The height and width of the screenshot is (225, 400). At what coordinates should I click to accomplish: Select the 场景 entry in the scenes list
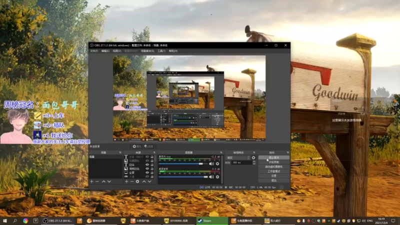pos(105,157)
